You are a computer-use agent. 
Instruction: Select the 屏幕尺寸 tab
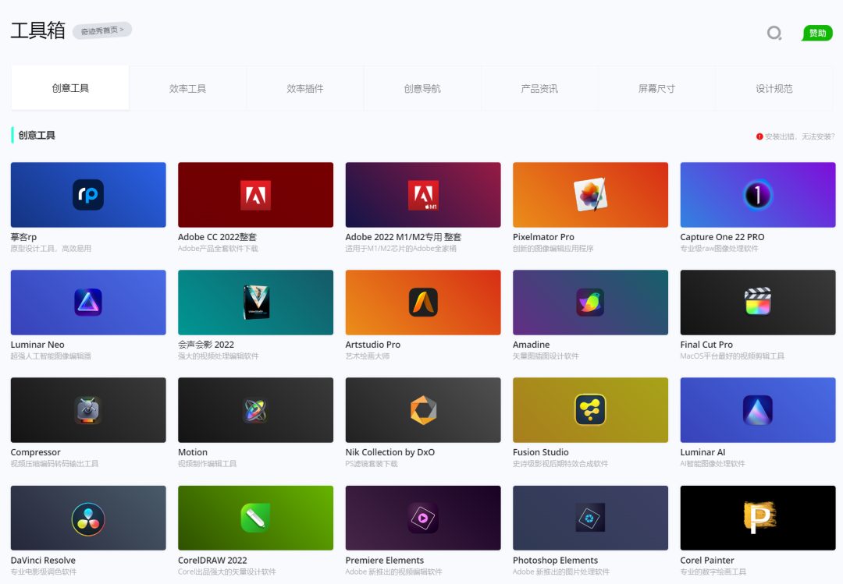[x=656, y=89]
